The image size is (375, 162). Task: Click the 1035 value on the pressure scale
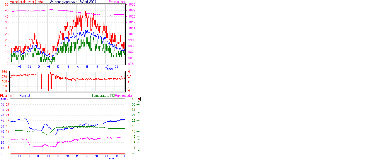coord(131,5)
